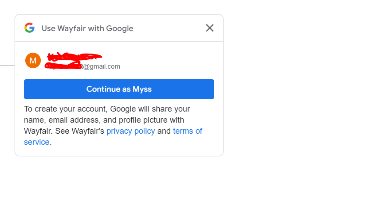Click the Google G logo
369x205 pixels.
tap(29, 28)
